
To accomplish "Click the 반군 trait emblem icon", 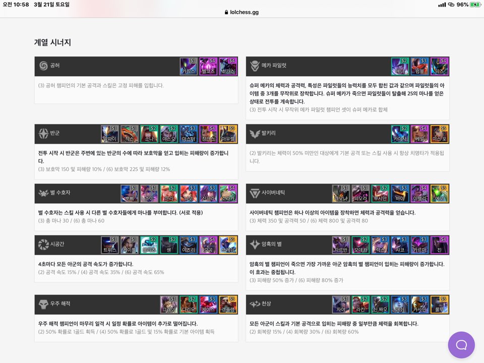I will (x=43, y=133).
